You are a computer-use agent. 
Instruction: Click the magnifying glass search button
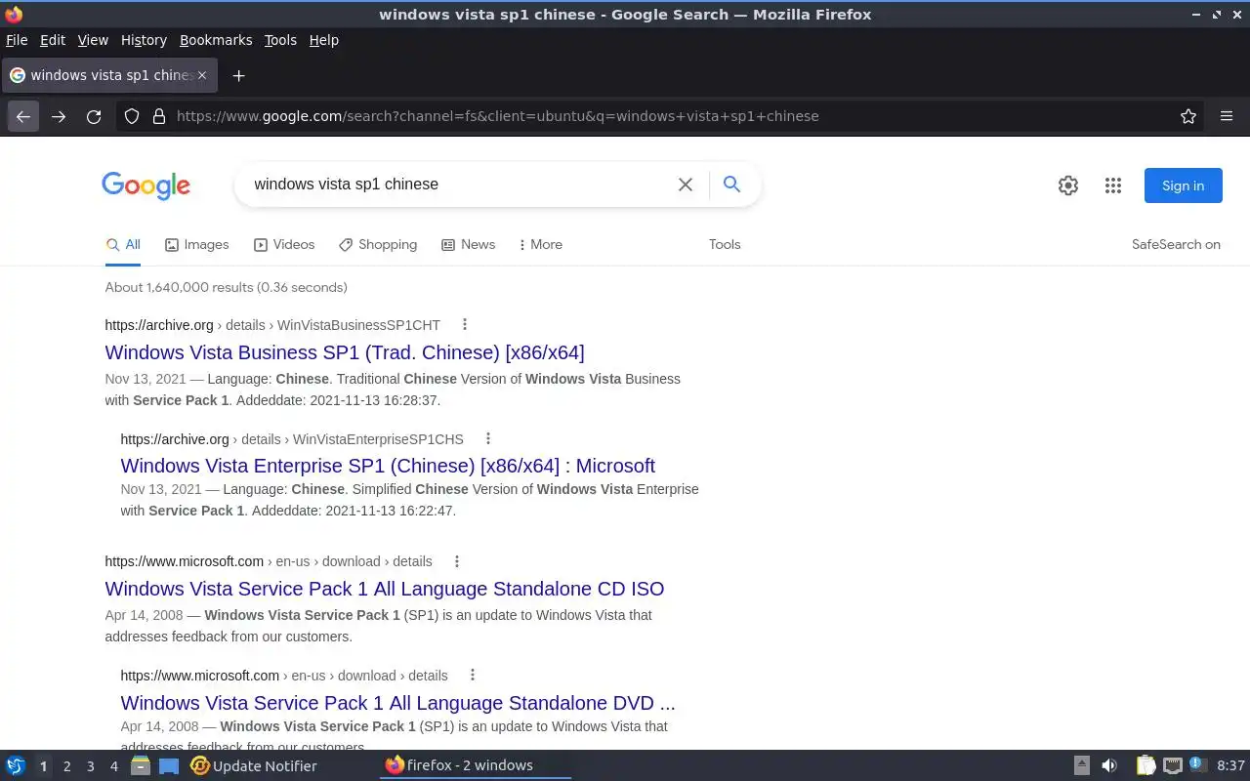pyautogui.click(x=731, y=185)
